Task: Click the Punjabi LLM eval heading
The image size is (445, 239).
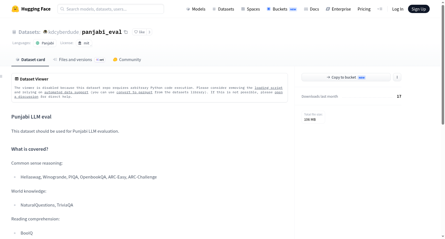Action: 31,117
